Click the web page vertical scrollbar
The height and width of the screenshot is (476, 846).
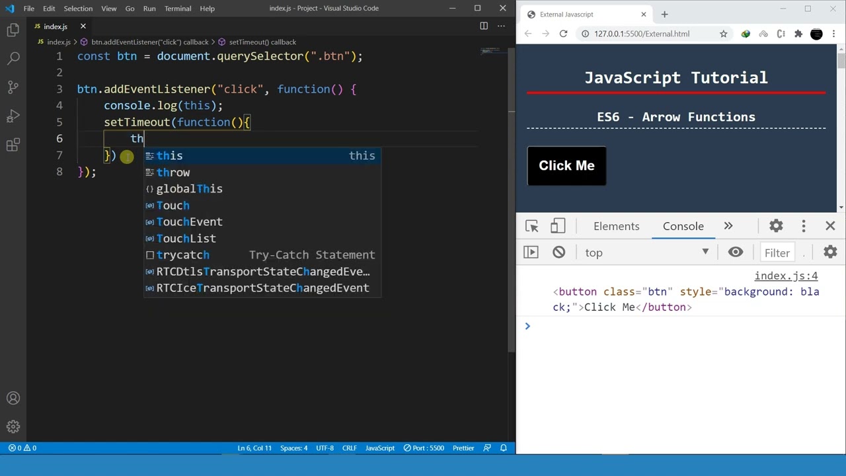click(x=841, y=128)
